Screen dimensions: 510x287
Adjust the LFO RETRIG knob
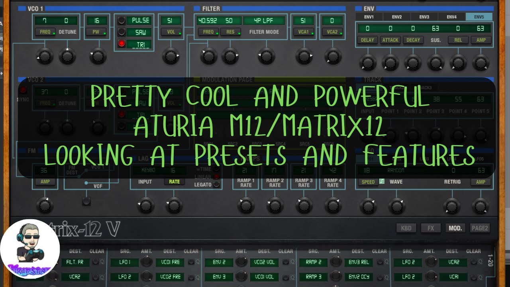click(451, 206)
